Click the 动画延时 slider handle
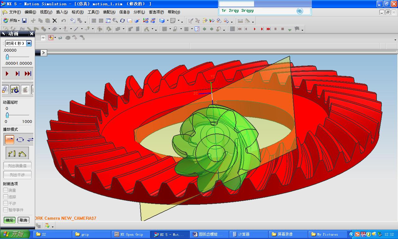 coord(7,115)
